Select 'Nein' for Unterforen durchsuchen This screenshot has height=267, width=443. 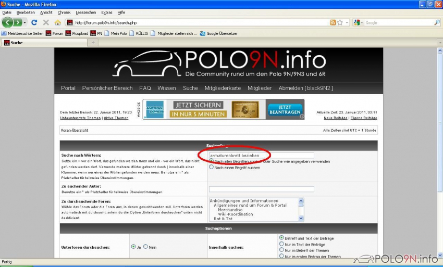(x=145, y=247)
